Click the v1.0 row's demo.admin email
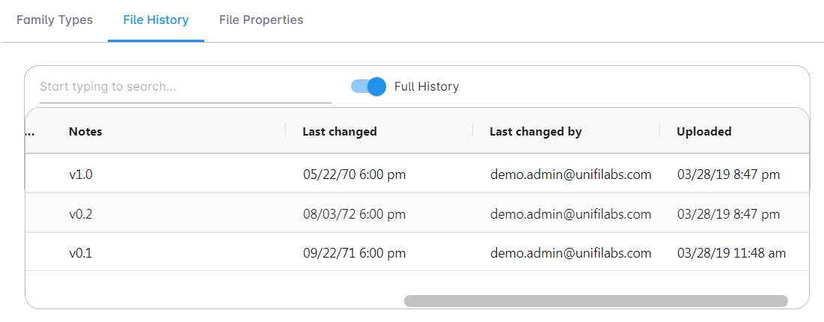The image size is (824, 322). pos(570,174)
